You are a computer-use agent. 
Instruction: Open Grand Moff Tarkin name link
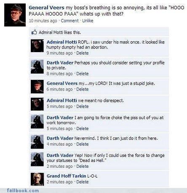(x=66, y=176)
